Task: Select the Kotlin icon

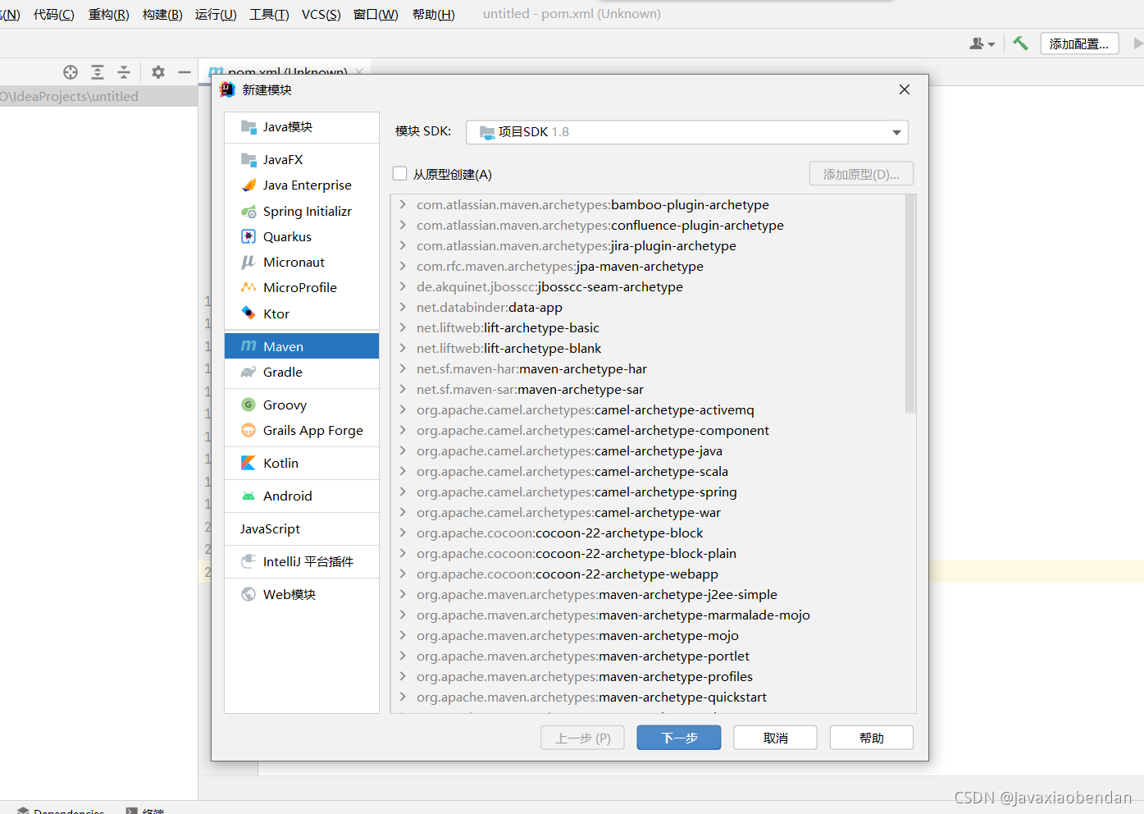Action: 248,463
